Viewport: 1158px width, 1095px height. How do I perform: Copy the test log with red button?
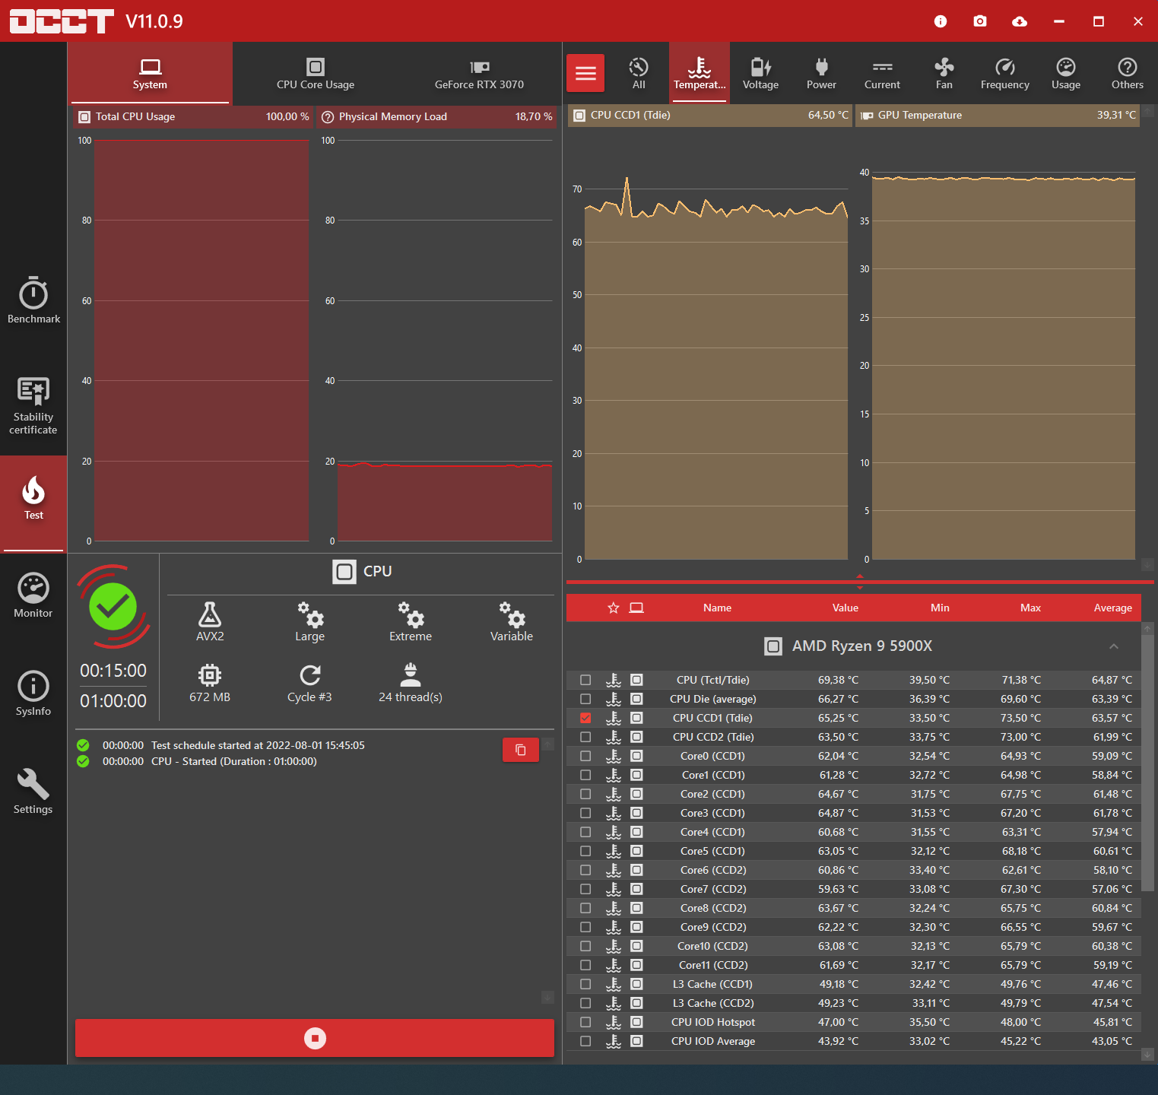(x=521, y=750)
